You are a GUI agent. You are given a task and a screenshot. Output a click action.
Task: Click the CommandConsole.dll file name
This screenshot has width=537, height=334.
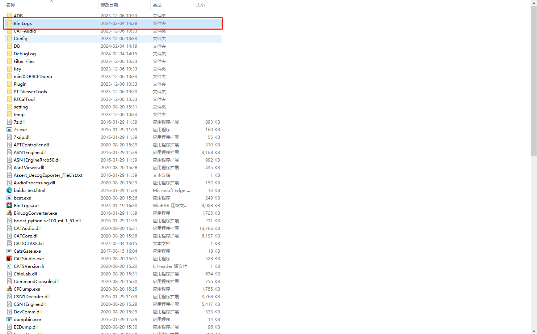point(36,281)
